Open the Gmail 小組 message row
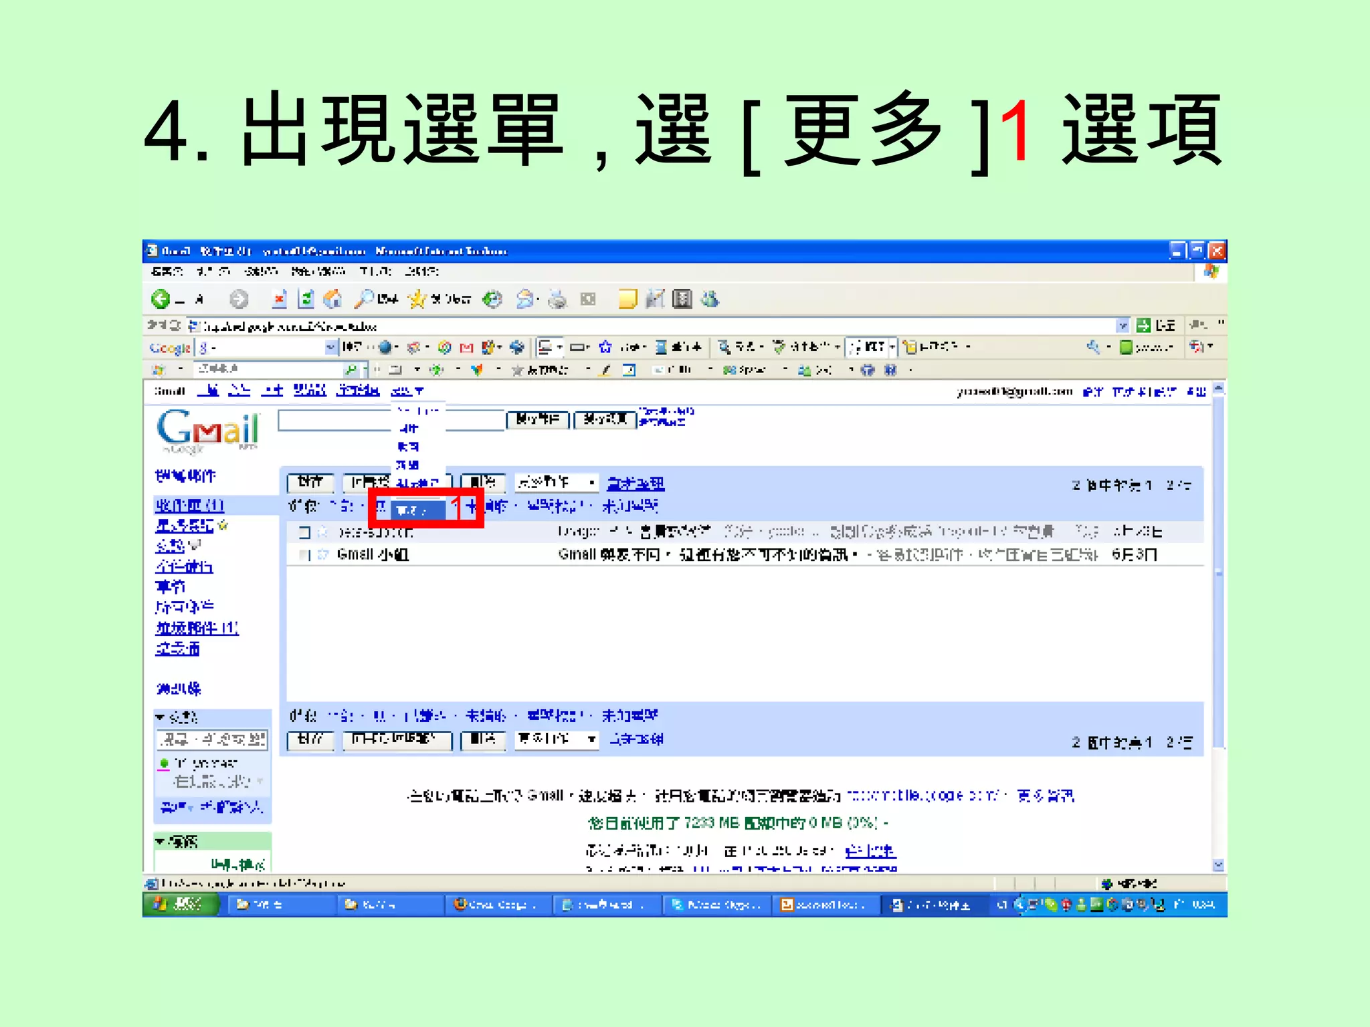This screenshot has width=1370, height=1027. point(745,554)
